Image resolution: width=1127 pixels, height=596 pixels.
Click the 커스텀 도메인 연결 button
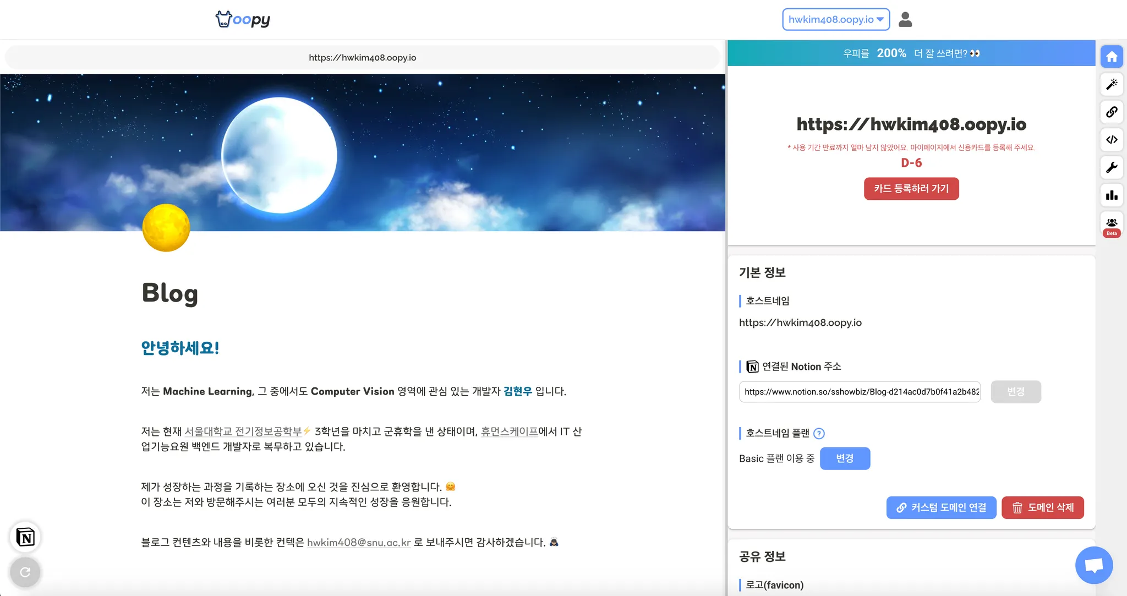941,507
